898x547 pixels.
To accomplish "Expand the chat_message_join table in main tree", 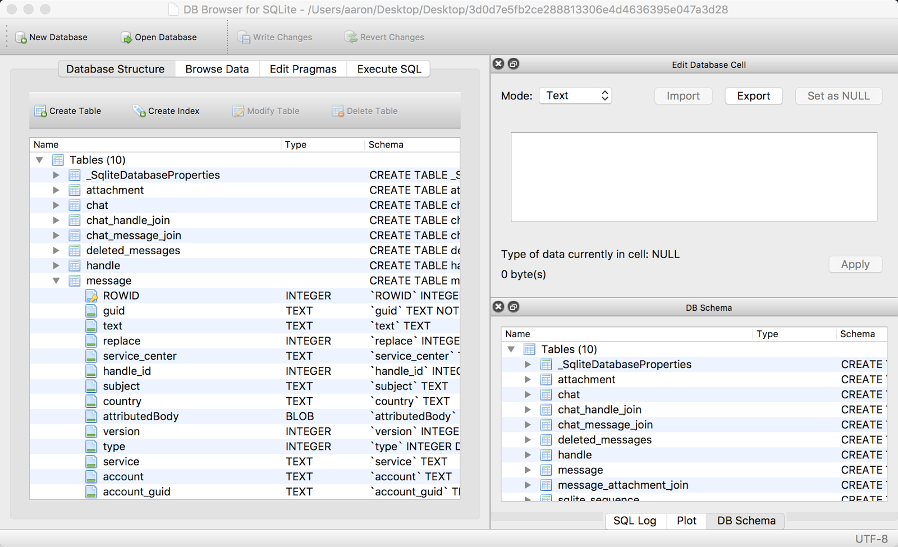I will (x=56, y=236).
